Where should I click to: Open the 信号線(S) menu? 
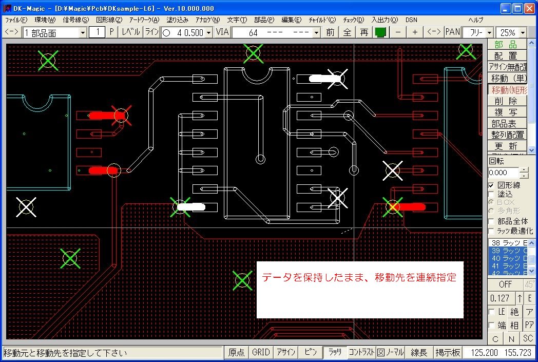(75, 20)
